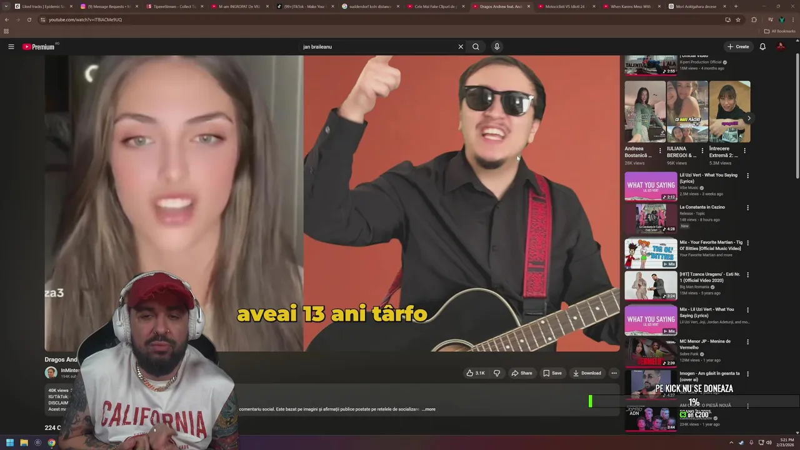
Task: Open the account avatar menu
Action: click(781, 47)
